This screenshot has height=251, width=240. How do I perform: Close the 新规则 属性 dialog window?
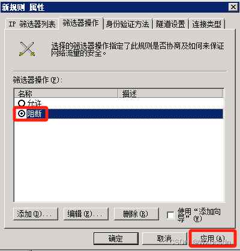point(233,7)
